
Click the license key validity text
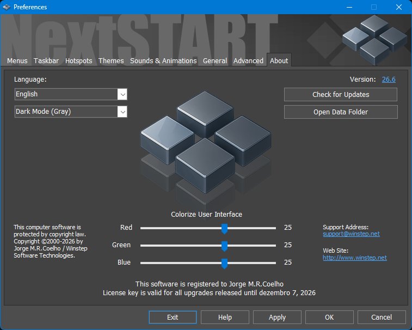click(x=209, y=292)
